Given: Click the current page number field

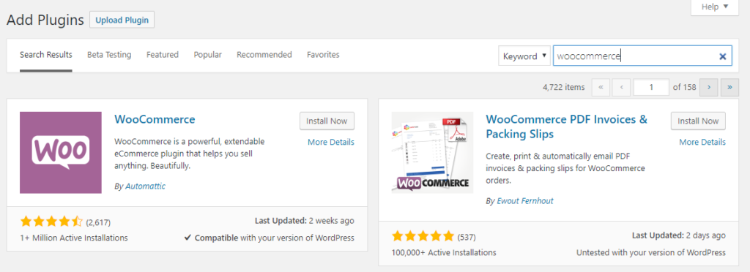Looking at the screenshot, I should (651, 87).
